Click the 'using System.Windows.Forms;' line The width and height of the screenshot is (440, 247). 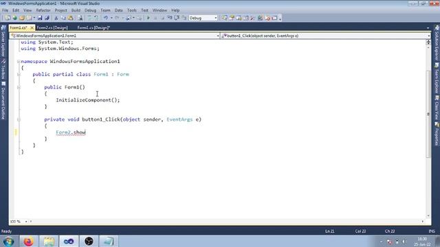pos(60,49)
